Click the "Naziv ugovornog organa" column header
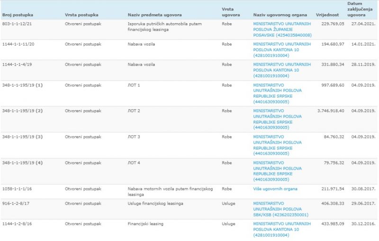This screenshot has width=379, height=241. 280,15
